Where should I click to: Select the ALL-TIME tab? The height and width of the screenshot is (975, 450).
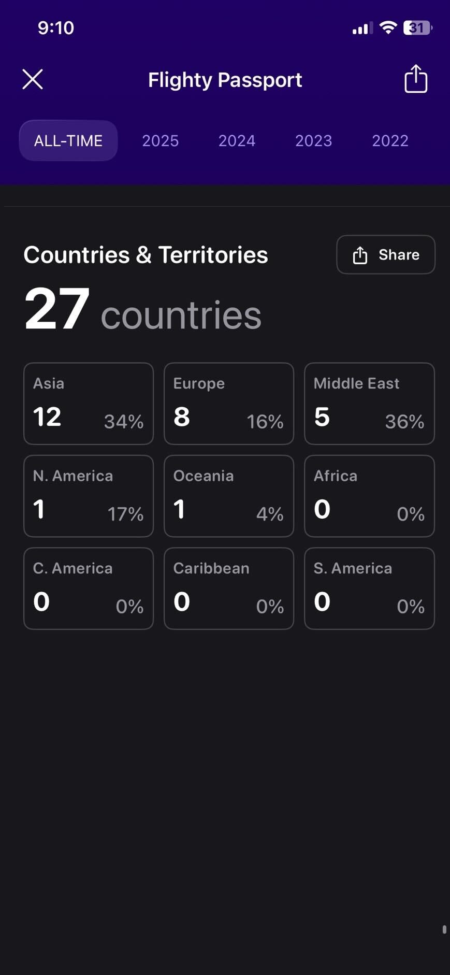[68, 140]
